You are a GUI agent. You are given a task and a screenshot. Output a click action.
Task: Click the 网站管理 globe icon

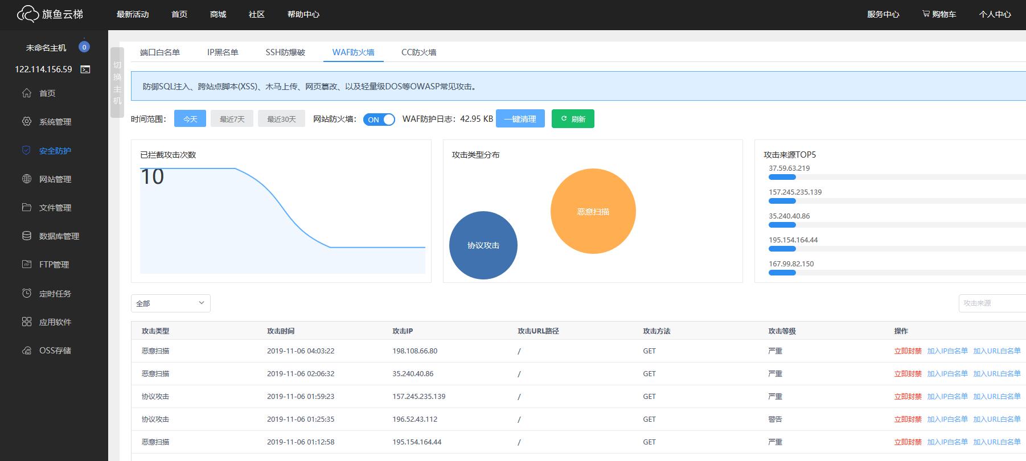(27, 179)
